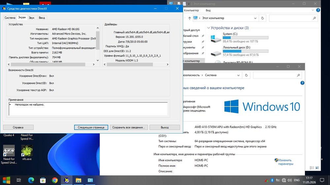This screenshot has width=330, height=185.
Task: Go up one level in Explorer
Action: pyautogui.click(x=189, y=18)
